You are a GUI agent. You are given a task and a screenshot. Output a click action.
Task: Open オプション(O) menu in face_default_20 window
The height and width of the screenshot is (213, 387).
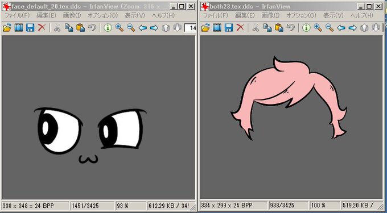point(102,15)
